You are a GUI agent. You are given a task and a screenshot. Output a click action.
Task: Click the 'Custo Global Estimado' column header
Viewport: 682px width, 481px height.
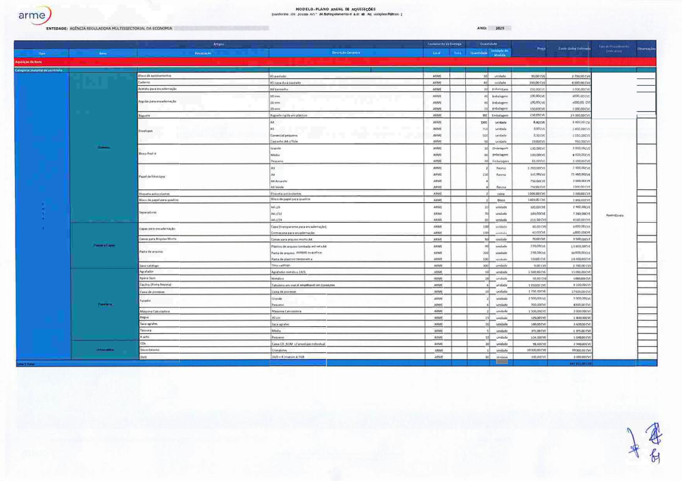coord(574,48)
